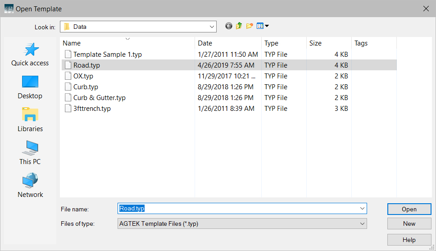Open Quick access in sidebar

(x=30, y=55)
